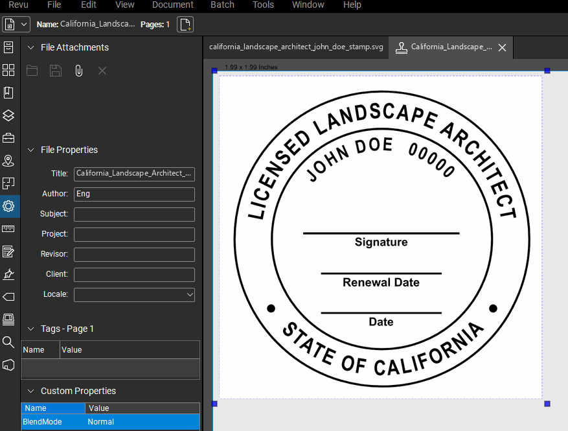The image size is (568, 431).
Task: Open the Batch menu
Action: coord(222,5)
